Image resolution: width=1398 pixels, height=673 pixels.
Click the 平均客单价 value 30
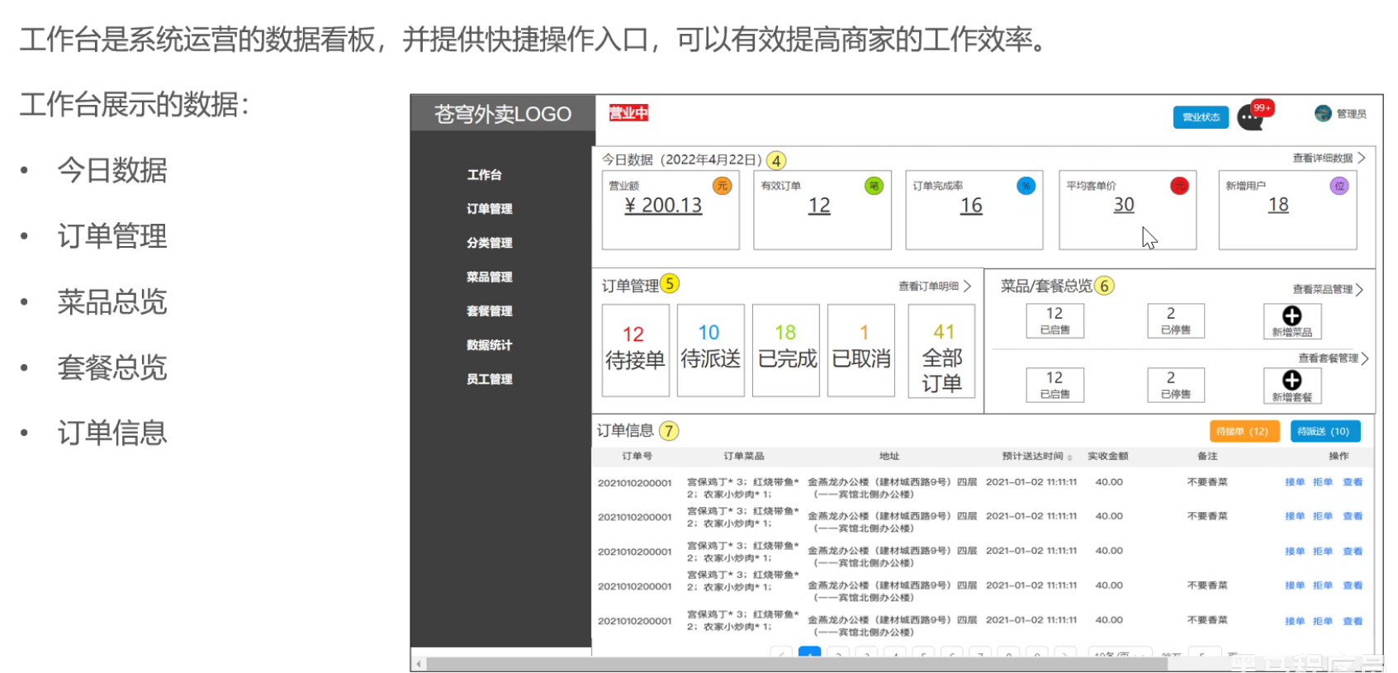pyautogui.click(x=1124, y=205)
